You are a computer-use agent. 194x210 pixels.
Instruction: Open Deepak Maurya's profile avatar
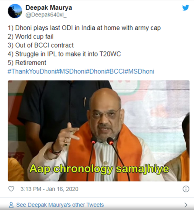(15, 11)
